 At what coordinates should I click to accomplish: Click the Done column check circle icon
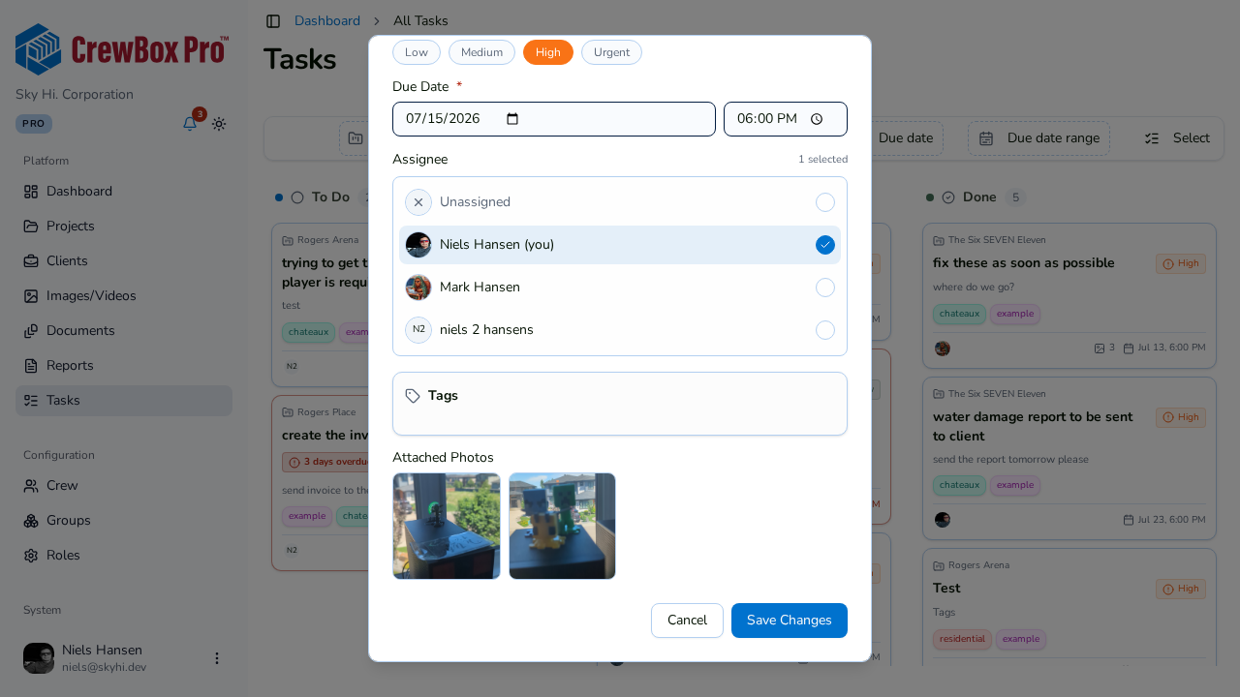[x=948, y=197]
